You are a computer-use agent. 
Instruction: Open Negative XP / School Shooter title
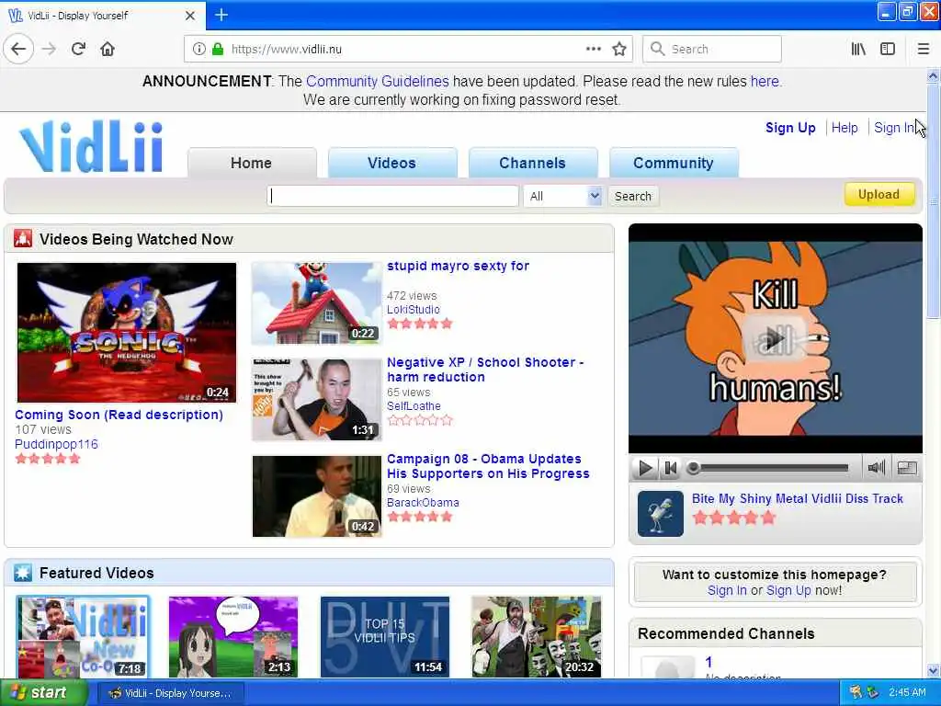485,370
